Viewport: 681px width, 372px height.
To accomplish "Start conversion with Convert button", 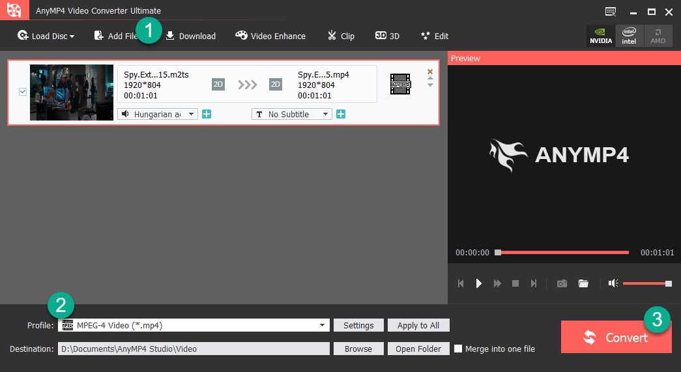I will 616,337.
